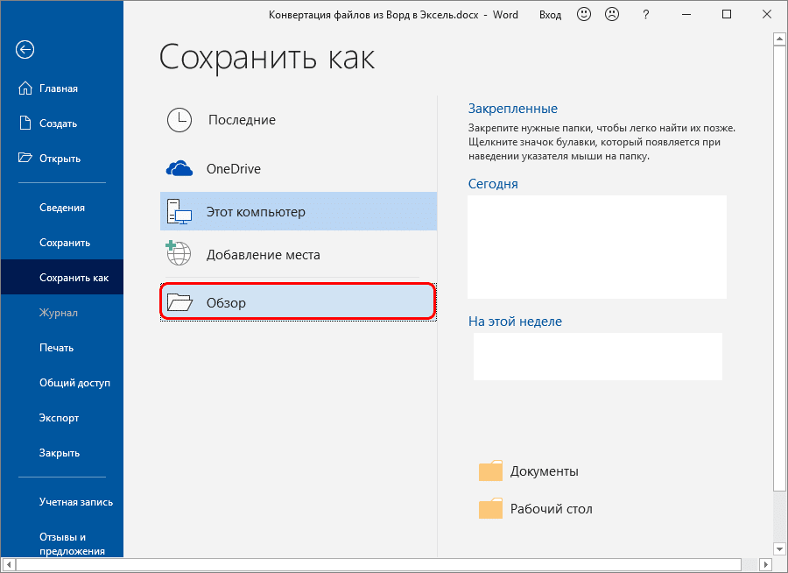The height and width of the screenshot is (573, 788).
Task: Click the Вход sign-in link
Action: pos(550,14)
